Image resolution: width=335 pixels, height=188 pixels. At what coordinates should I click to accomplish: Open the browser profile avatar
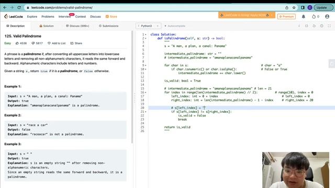coord(310,8)
